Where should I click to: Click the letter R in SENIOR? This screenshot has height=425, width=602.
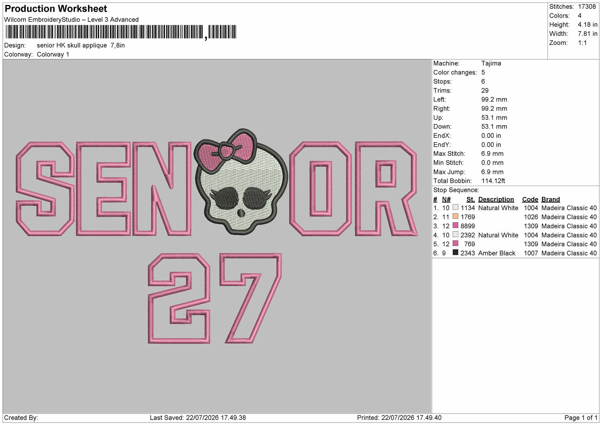(386, 189)
